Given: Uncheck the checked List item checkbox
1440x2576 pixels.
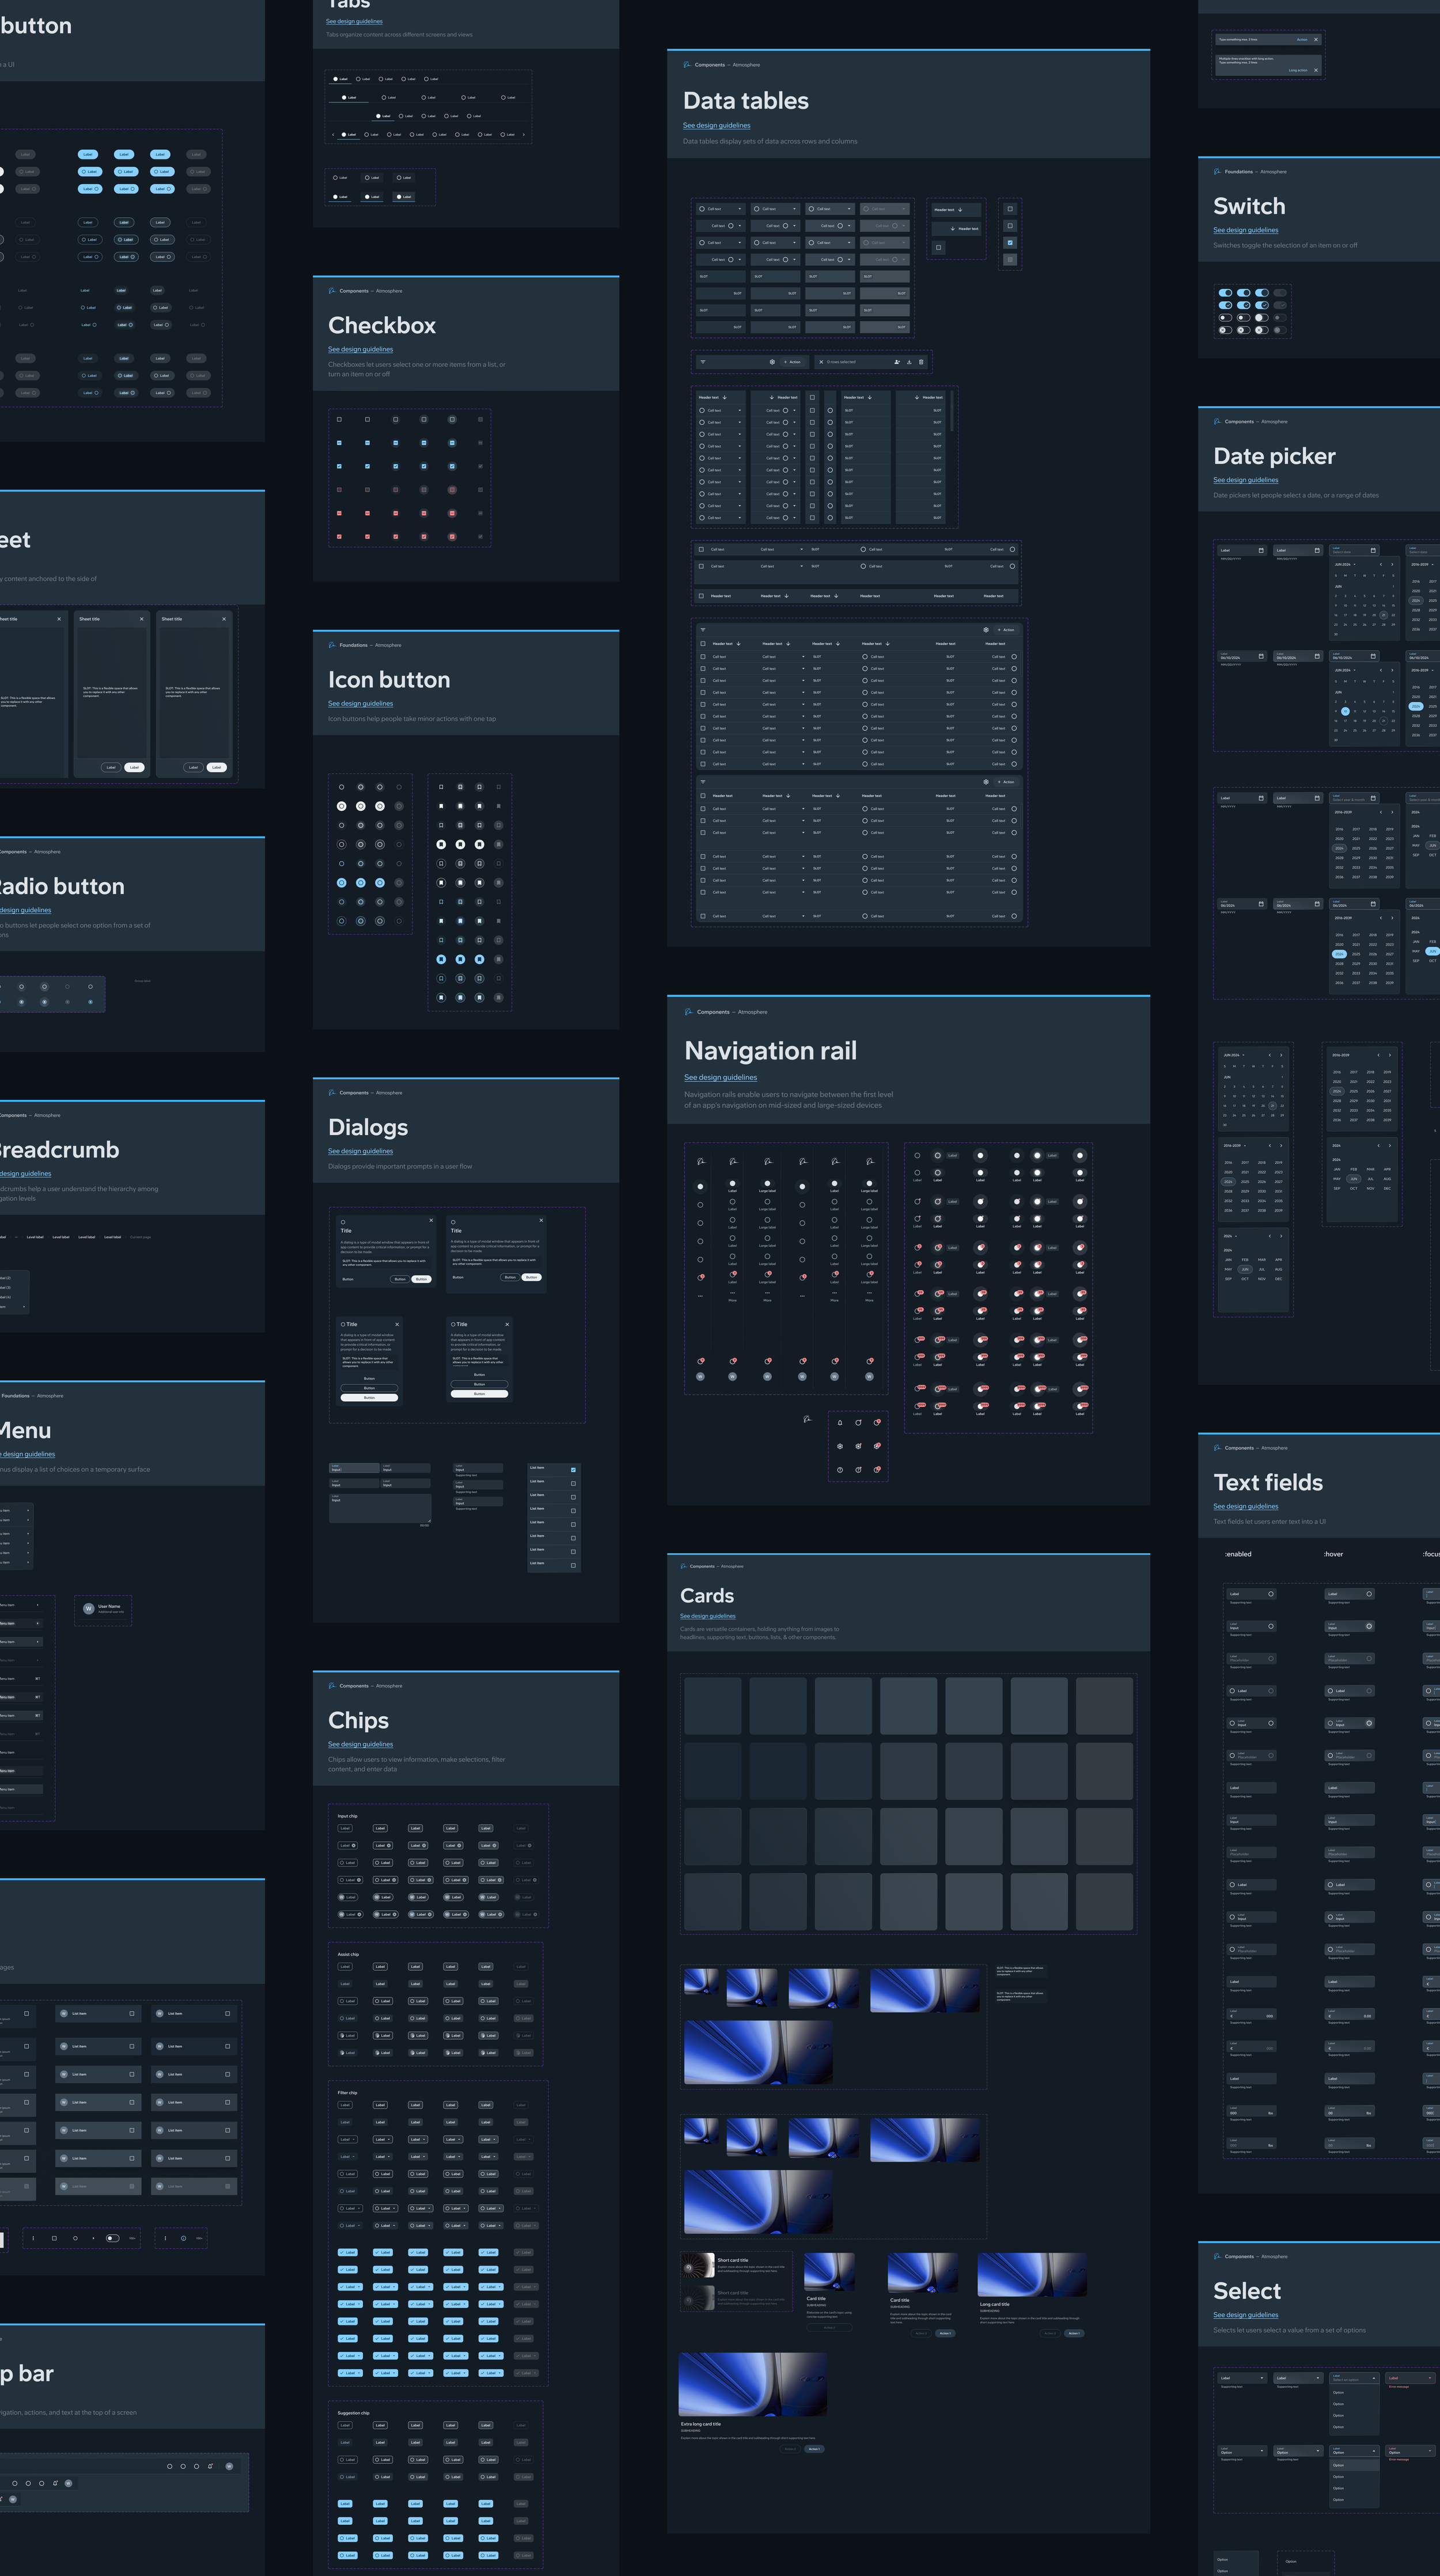Looking at the screenshot, I should [573, 1470].
